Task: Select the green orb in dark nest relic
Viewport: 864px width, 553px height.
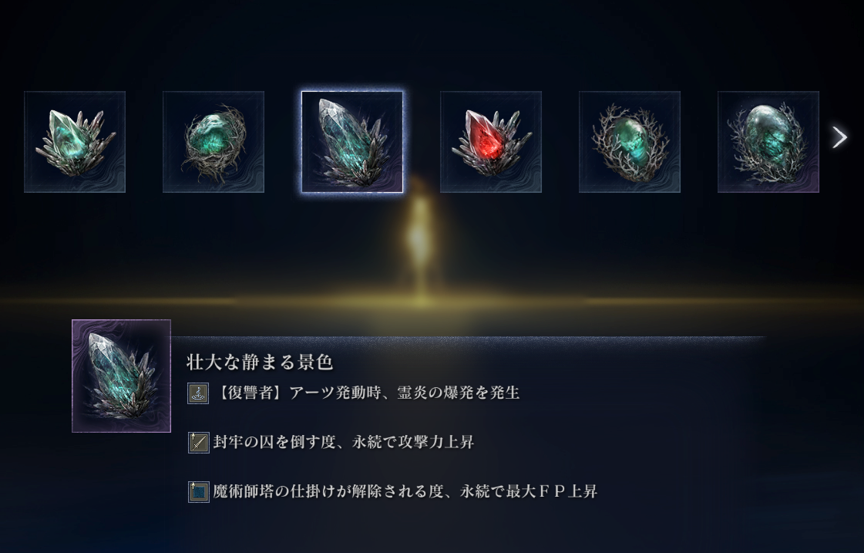Action: (213, 142)
